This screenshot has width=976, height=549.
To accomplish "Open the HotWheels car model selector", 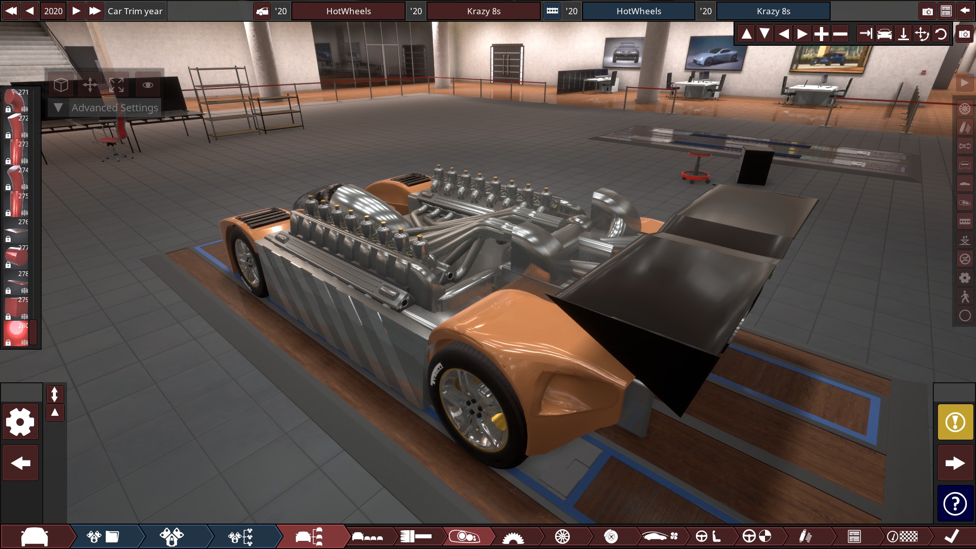I will click(348, 11).
